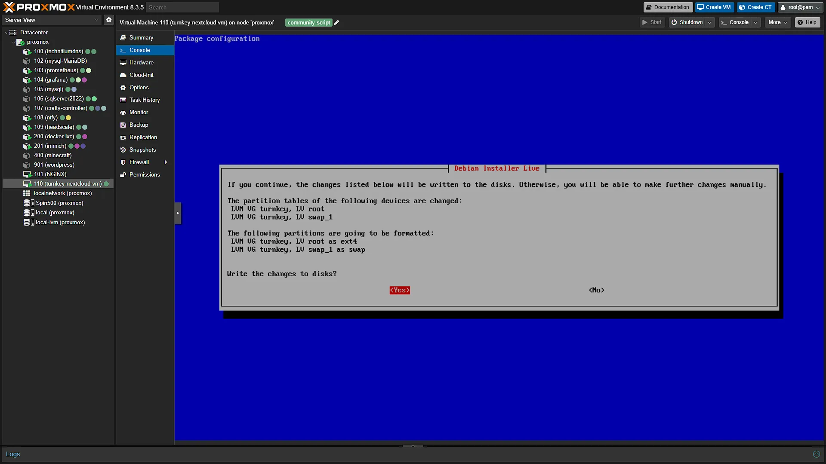This screenshot has width=826, height=464.
Task: Open the More dropdown menu
Action: [778, 22]
